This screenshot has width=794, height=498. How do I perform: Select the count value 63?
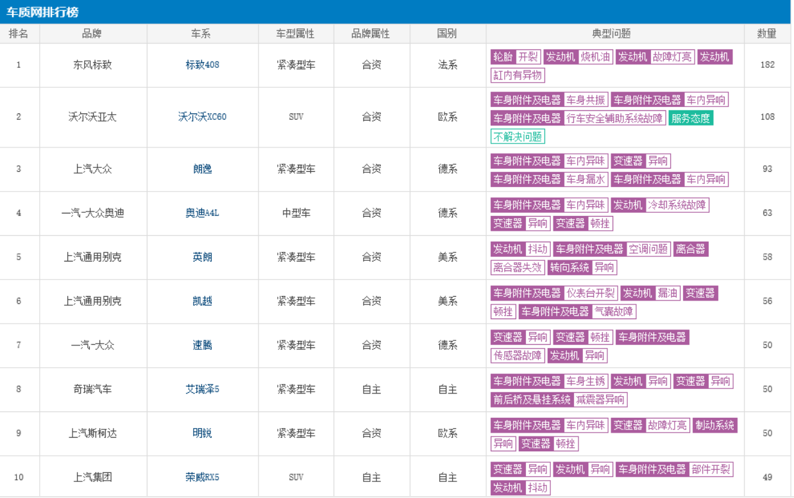767,213
